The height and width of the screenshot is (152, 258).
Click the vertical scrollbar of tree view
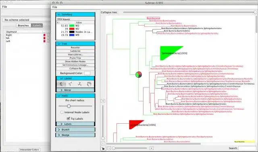pos(256,25)
